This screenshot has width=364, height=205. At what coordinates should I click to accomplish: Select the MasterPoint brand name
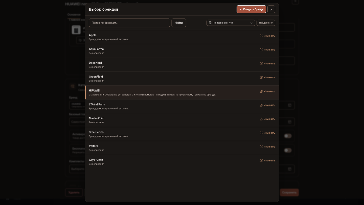tap(97, 118)
